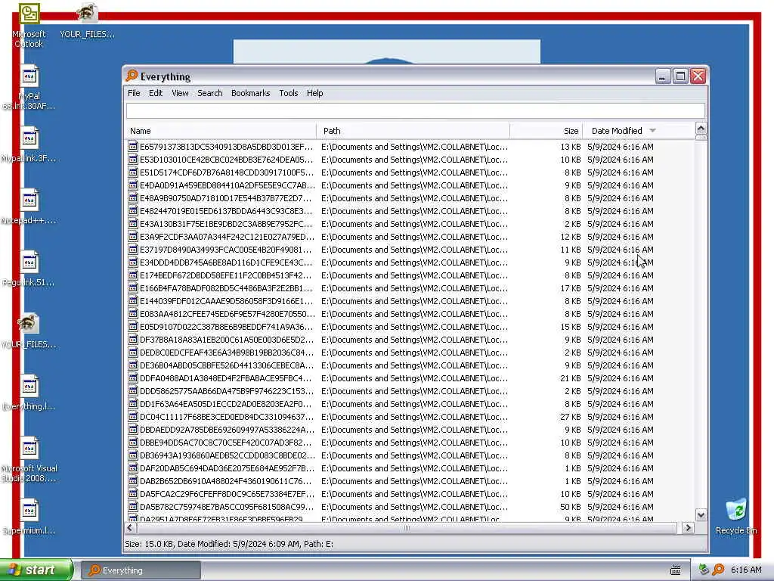Select file icon of E4DA0D91A459EBD884410A2DF5E5E9CC7AB
The width and height of the screenshot is (774, 581).
[133, 185]
